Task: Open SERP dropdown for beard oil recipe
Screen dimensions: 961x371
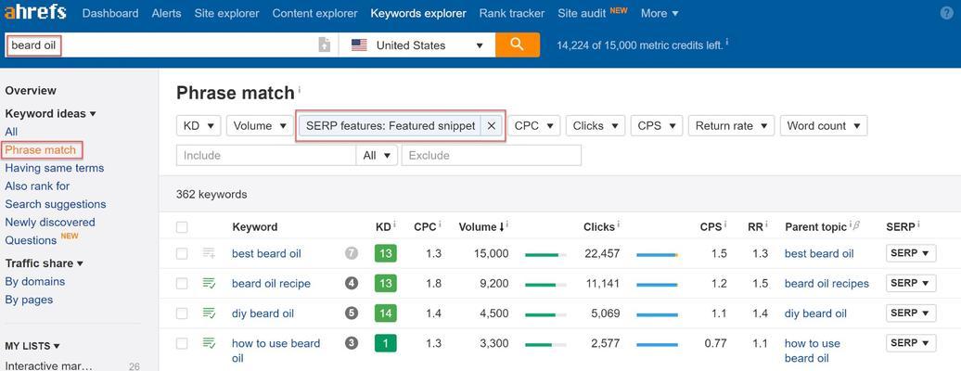Action: click(x=911, y=283)
